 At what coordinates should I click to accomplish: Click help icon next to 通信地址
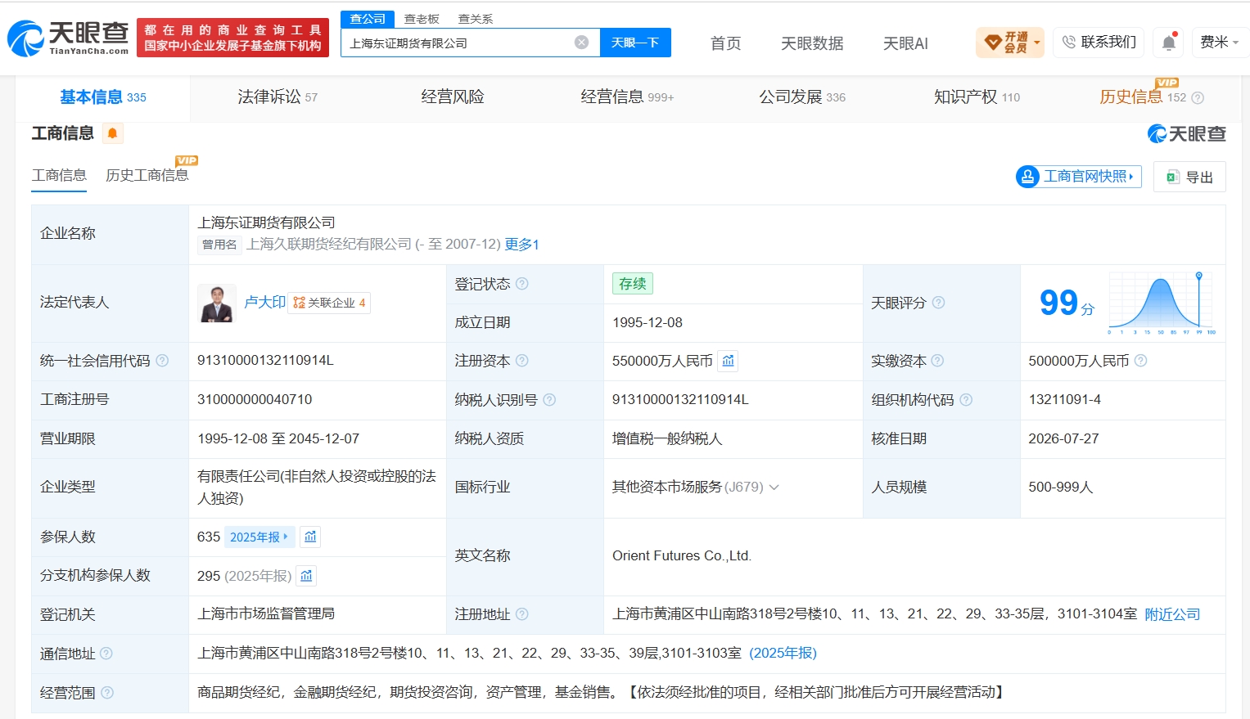click(x=106, y=654)
